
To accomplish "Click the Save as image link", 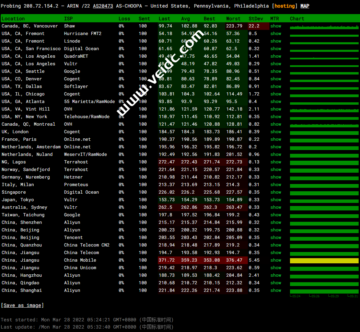I will [22, 305].
